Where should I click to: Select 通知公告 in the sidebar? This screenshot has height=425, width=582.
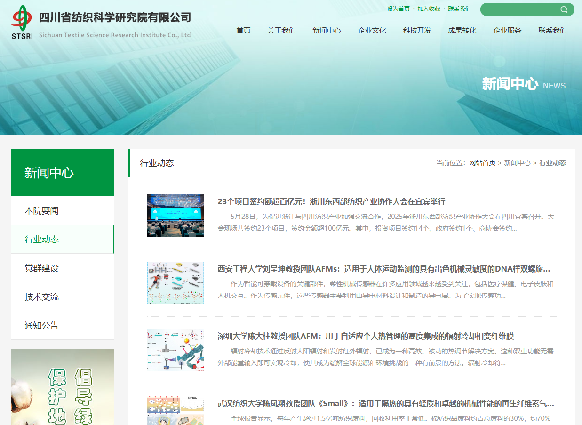[63, 325]
